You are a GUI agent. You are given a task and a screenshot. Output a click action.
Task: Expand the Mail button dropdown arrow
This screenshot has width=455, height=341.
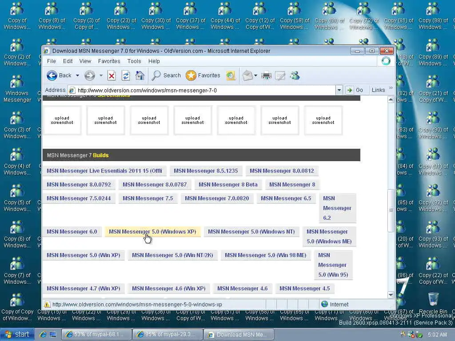[255, 75]
